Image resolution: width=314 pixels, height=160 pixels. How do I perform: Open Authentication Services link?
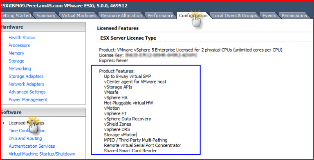(x=31, y=146)
